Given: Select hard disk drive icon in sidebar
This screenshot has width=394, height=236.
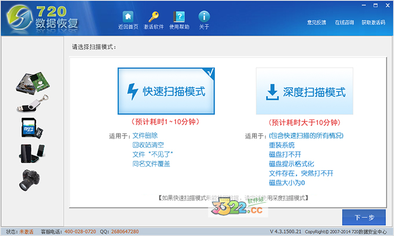Looking at the screenshot, I should [33, 83].
